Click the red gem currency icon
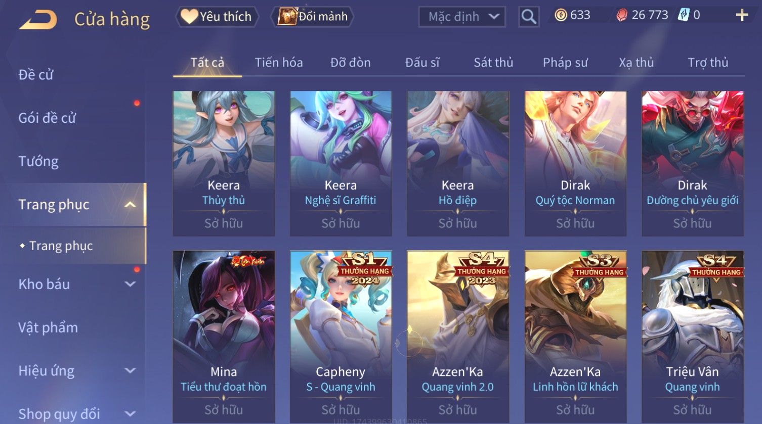The height and width of the screenshot is (424, 762). [x=621, y=15]
